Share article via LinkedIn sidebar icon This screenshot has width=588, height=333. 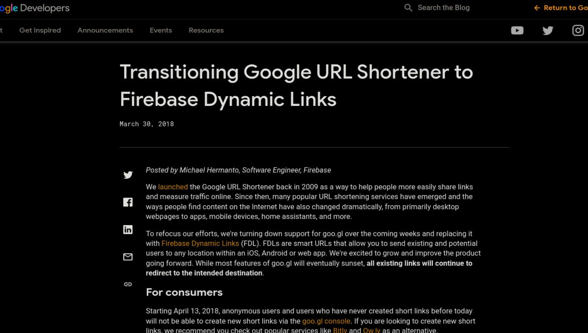128,230
